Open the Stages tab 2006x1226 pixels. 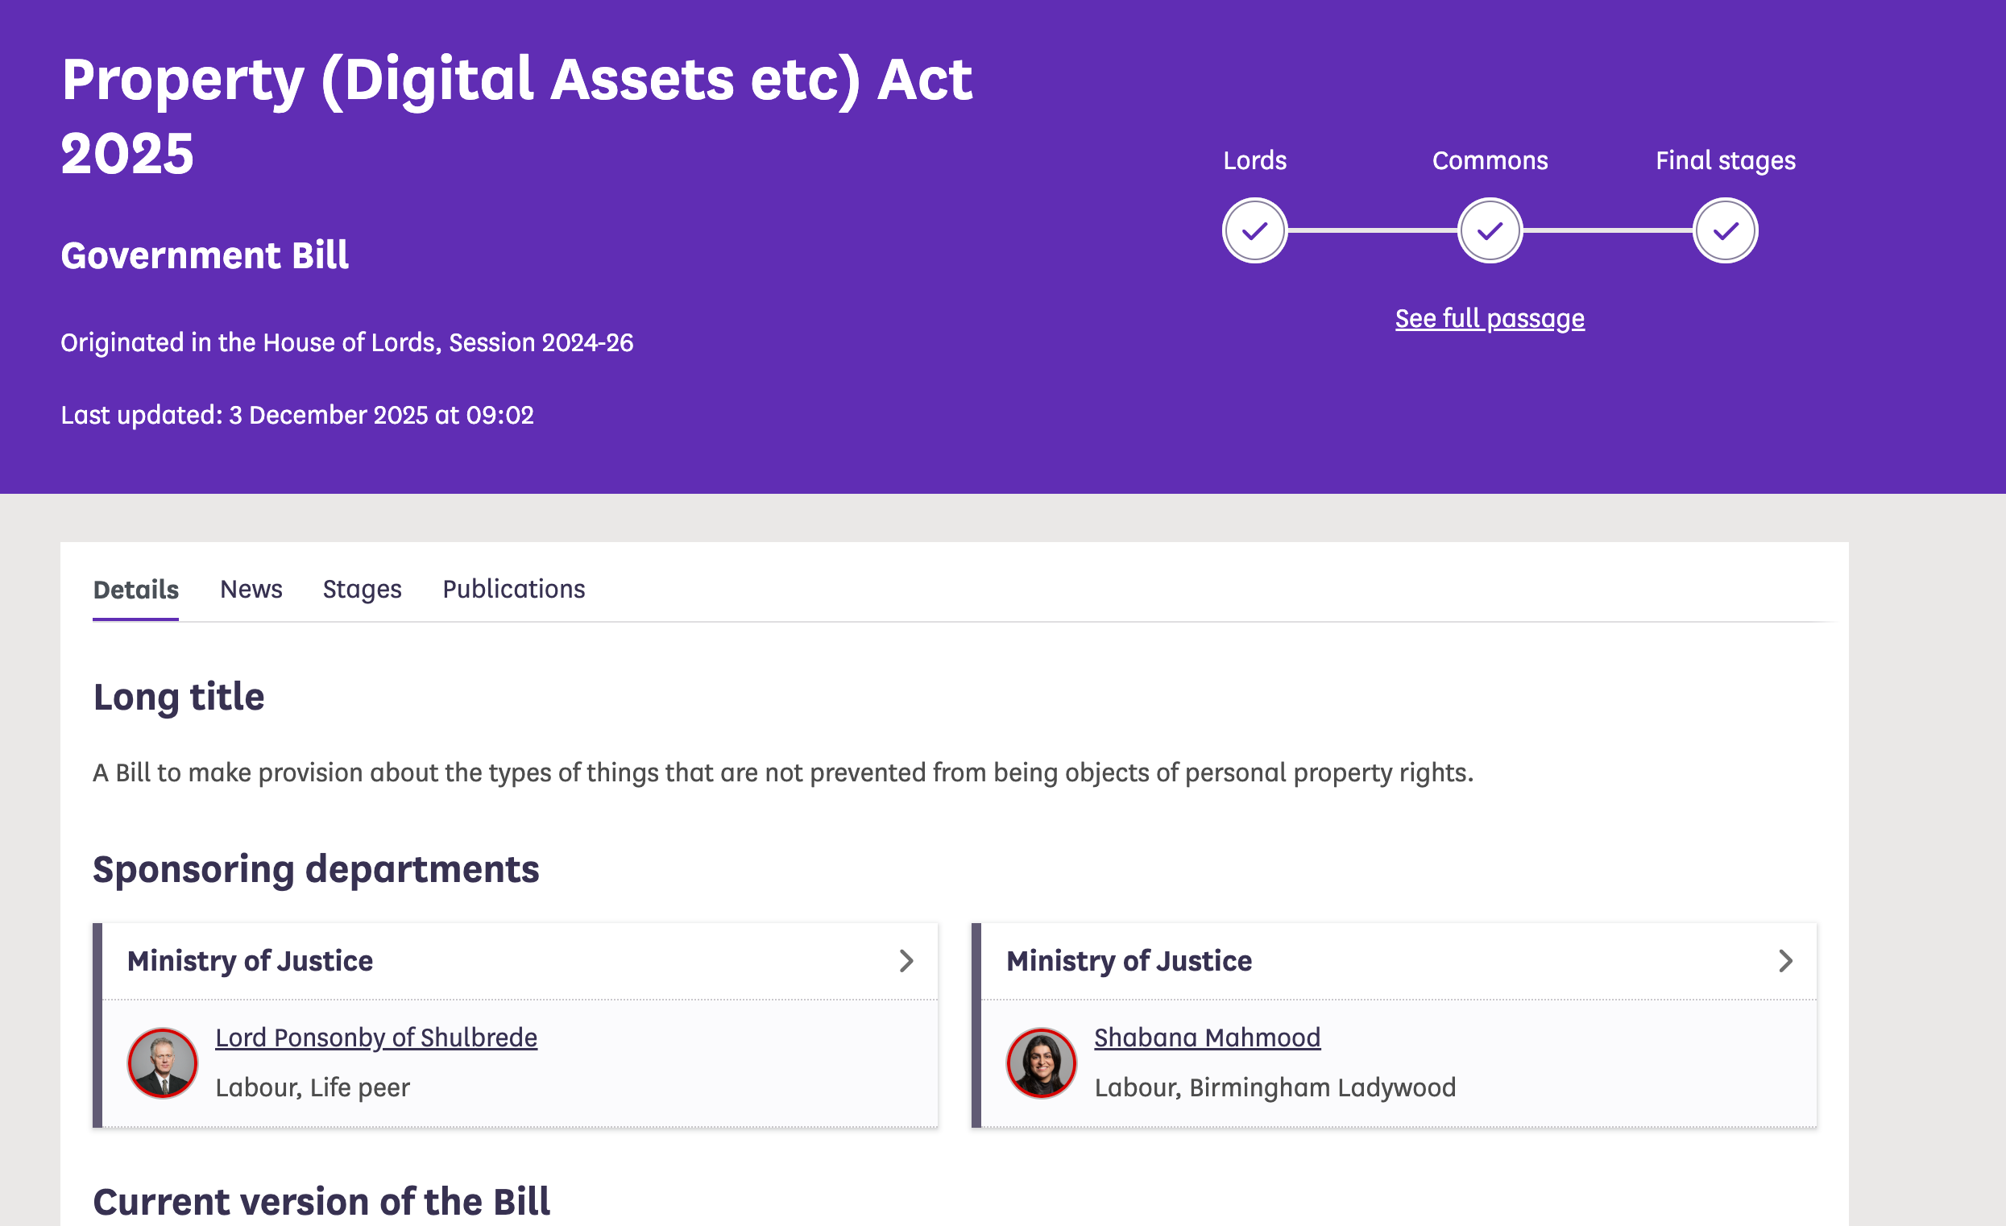click(x=362, y=589)
